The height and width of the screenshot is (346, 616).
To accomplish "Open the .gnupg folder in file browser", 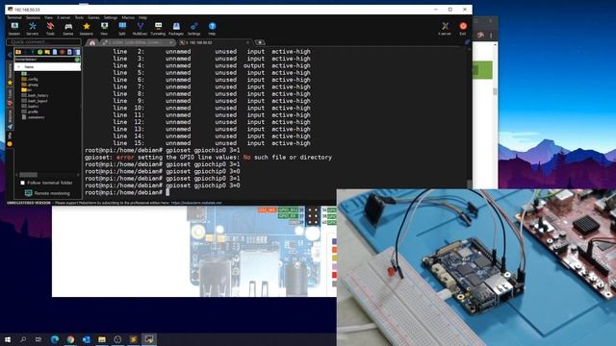I will click(x=30, y=85).
